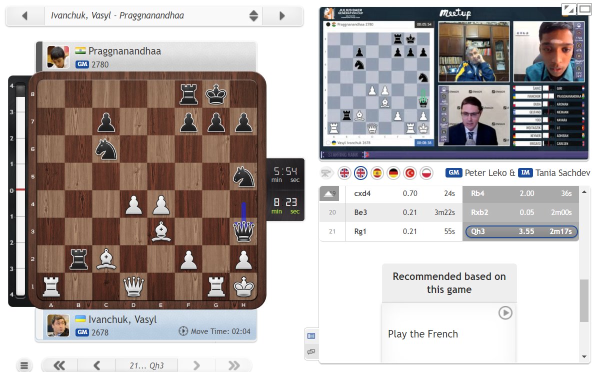Image resolution: width=599 pixels, height=372 pixels.
Task: Click commentator name Tania Sachdev
Action: (x=562, y=173)
